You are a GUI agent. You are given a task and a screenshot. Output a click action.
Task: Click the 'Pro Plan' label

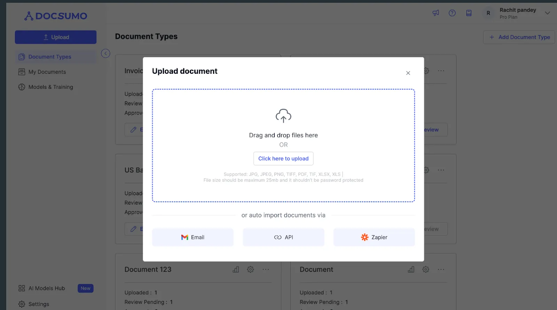508,17
